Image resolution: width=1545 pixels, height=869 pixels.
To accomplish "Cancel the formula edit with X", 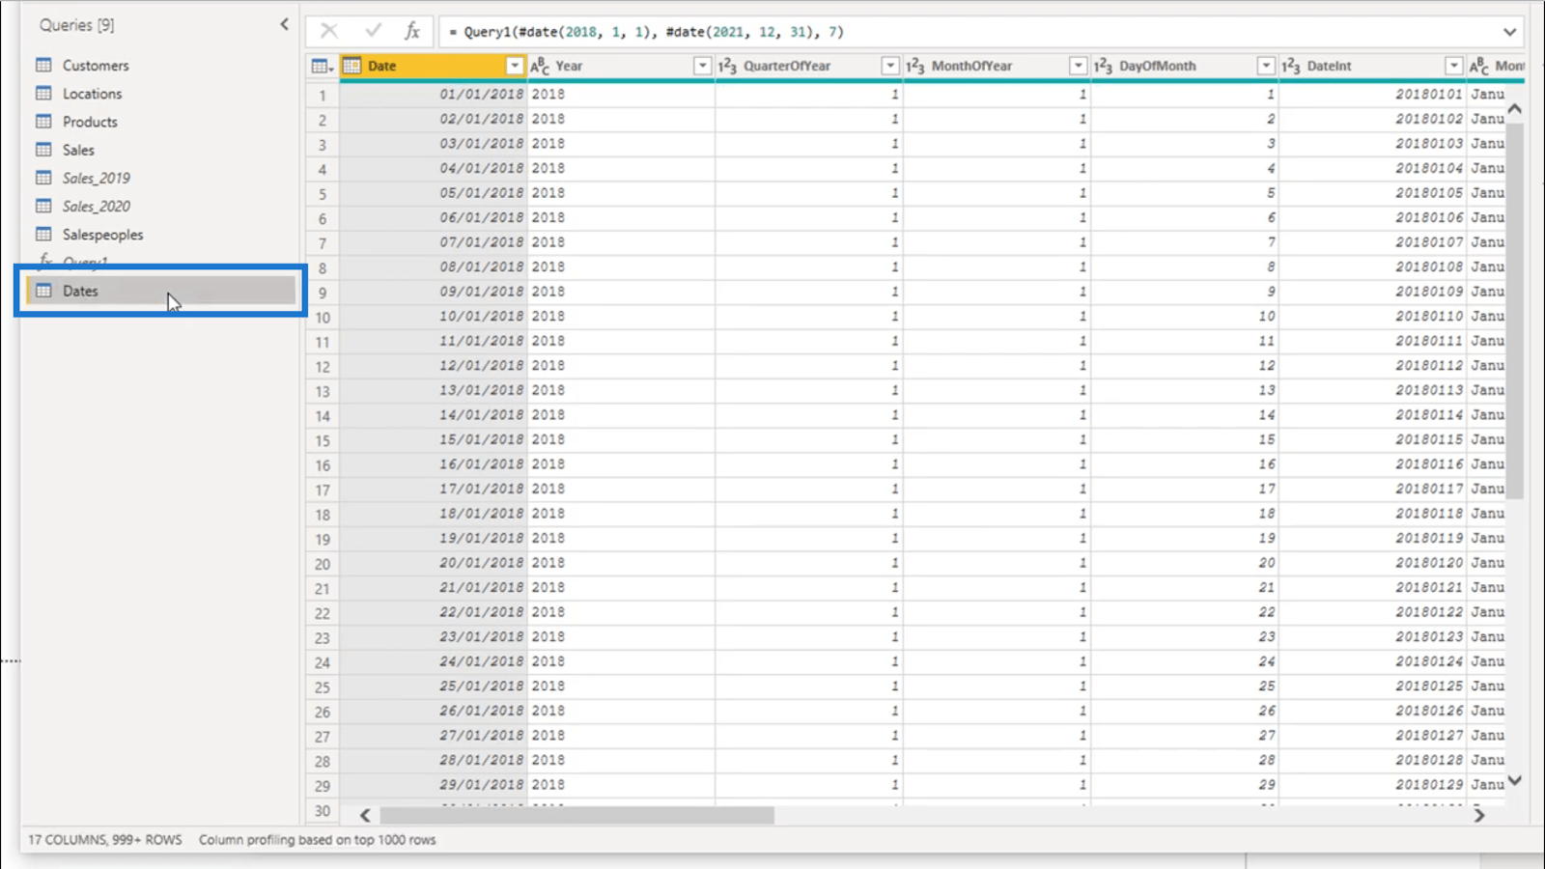I will (x=329, y=31).
